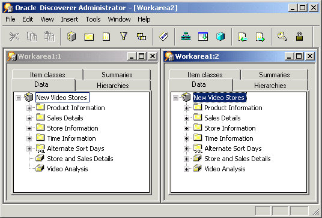Click Video Analysis complex folder icon in Workarea1:1
Image resolution: width=322 pixels, height=218 pixels.
pos(40,168)
